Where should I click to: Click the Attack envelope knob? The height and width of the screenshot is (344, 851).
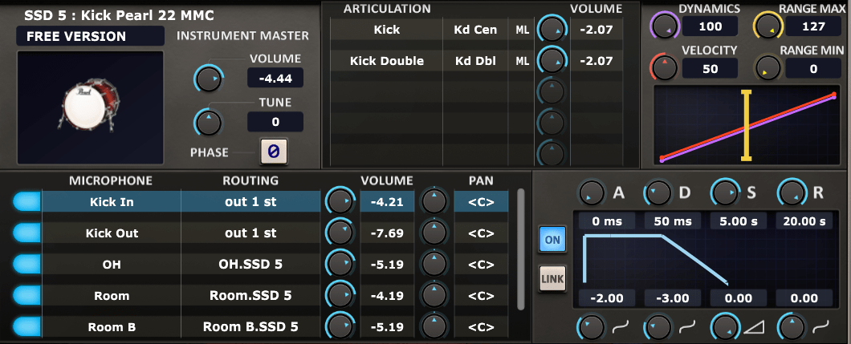(592, 192)
